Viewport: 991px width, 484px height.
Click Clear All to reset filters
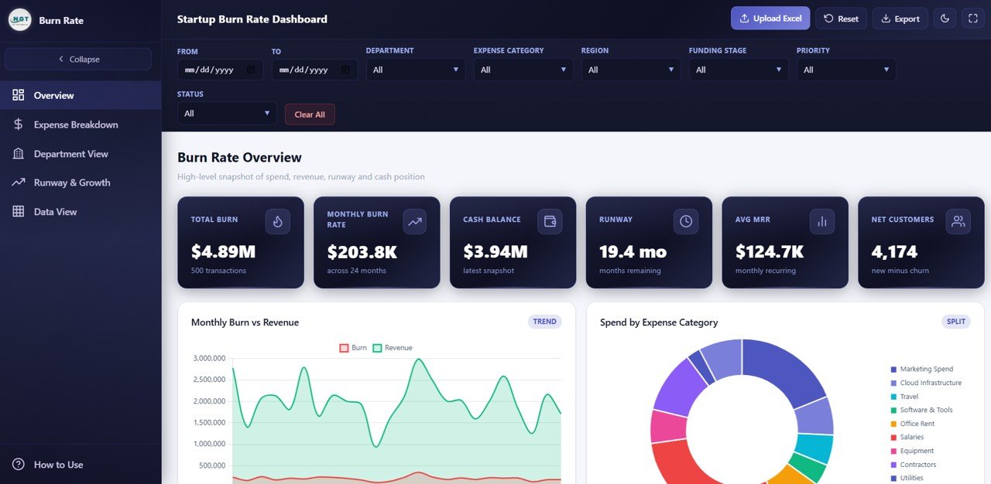[310, 114]
